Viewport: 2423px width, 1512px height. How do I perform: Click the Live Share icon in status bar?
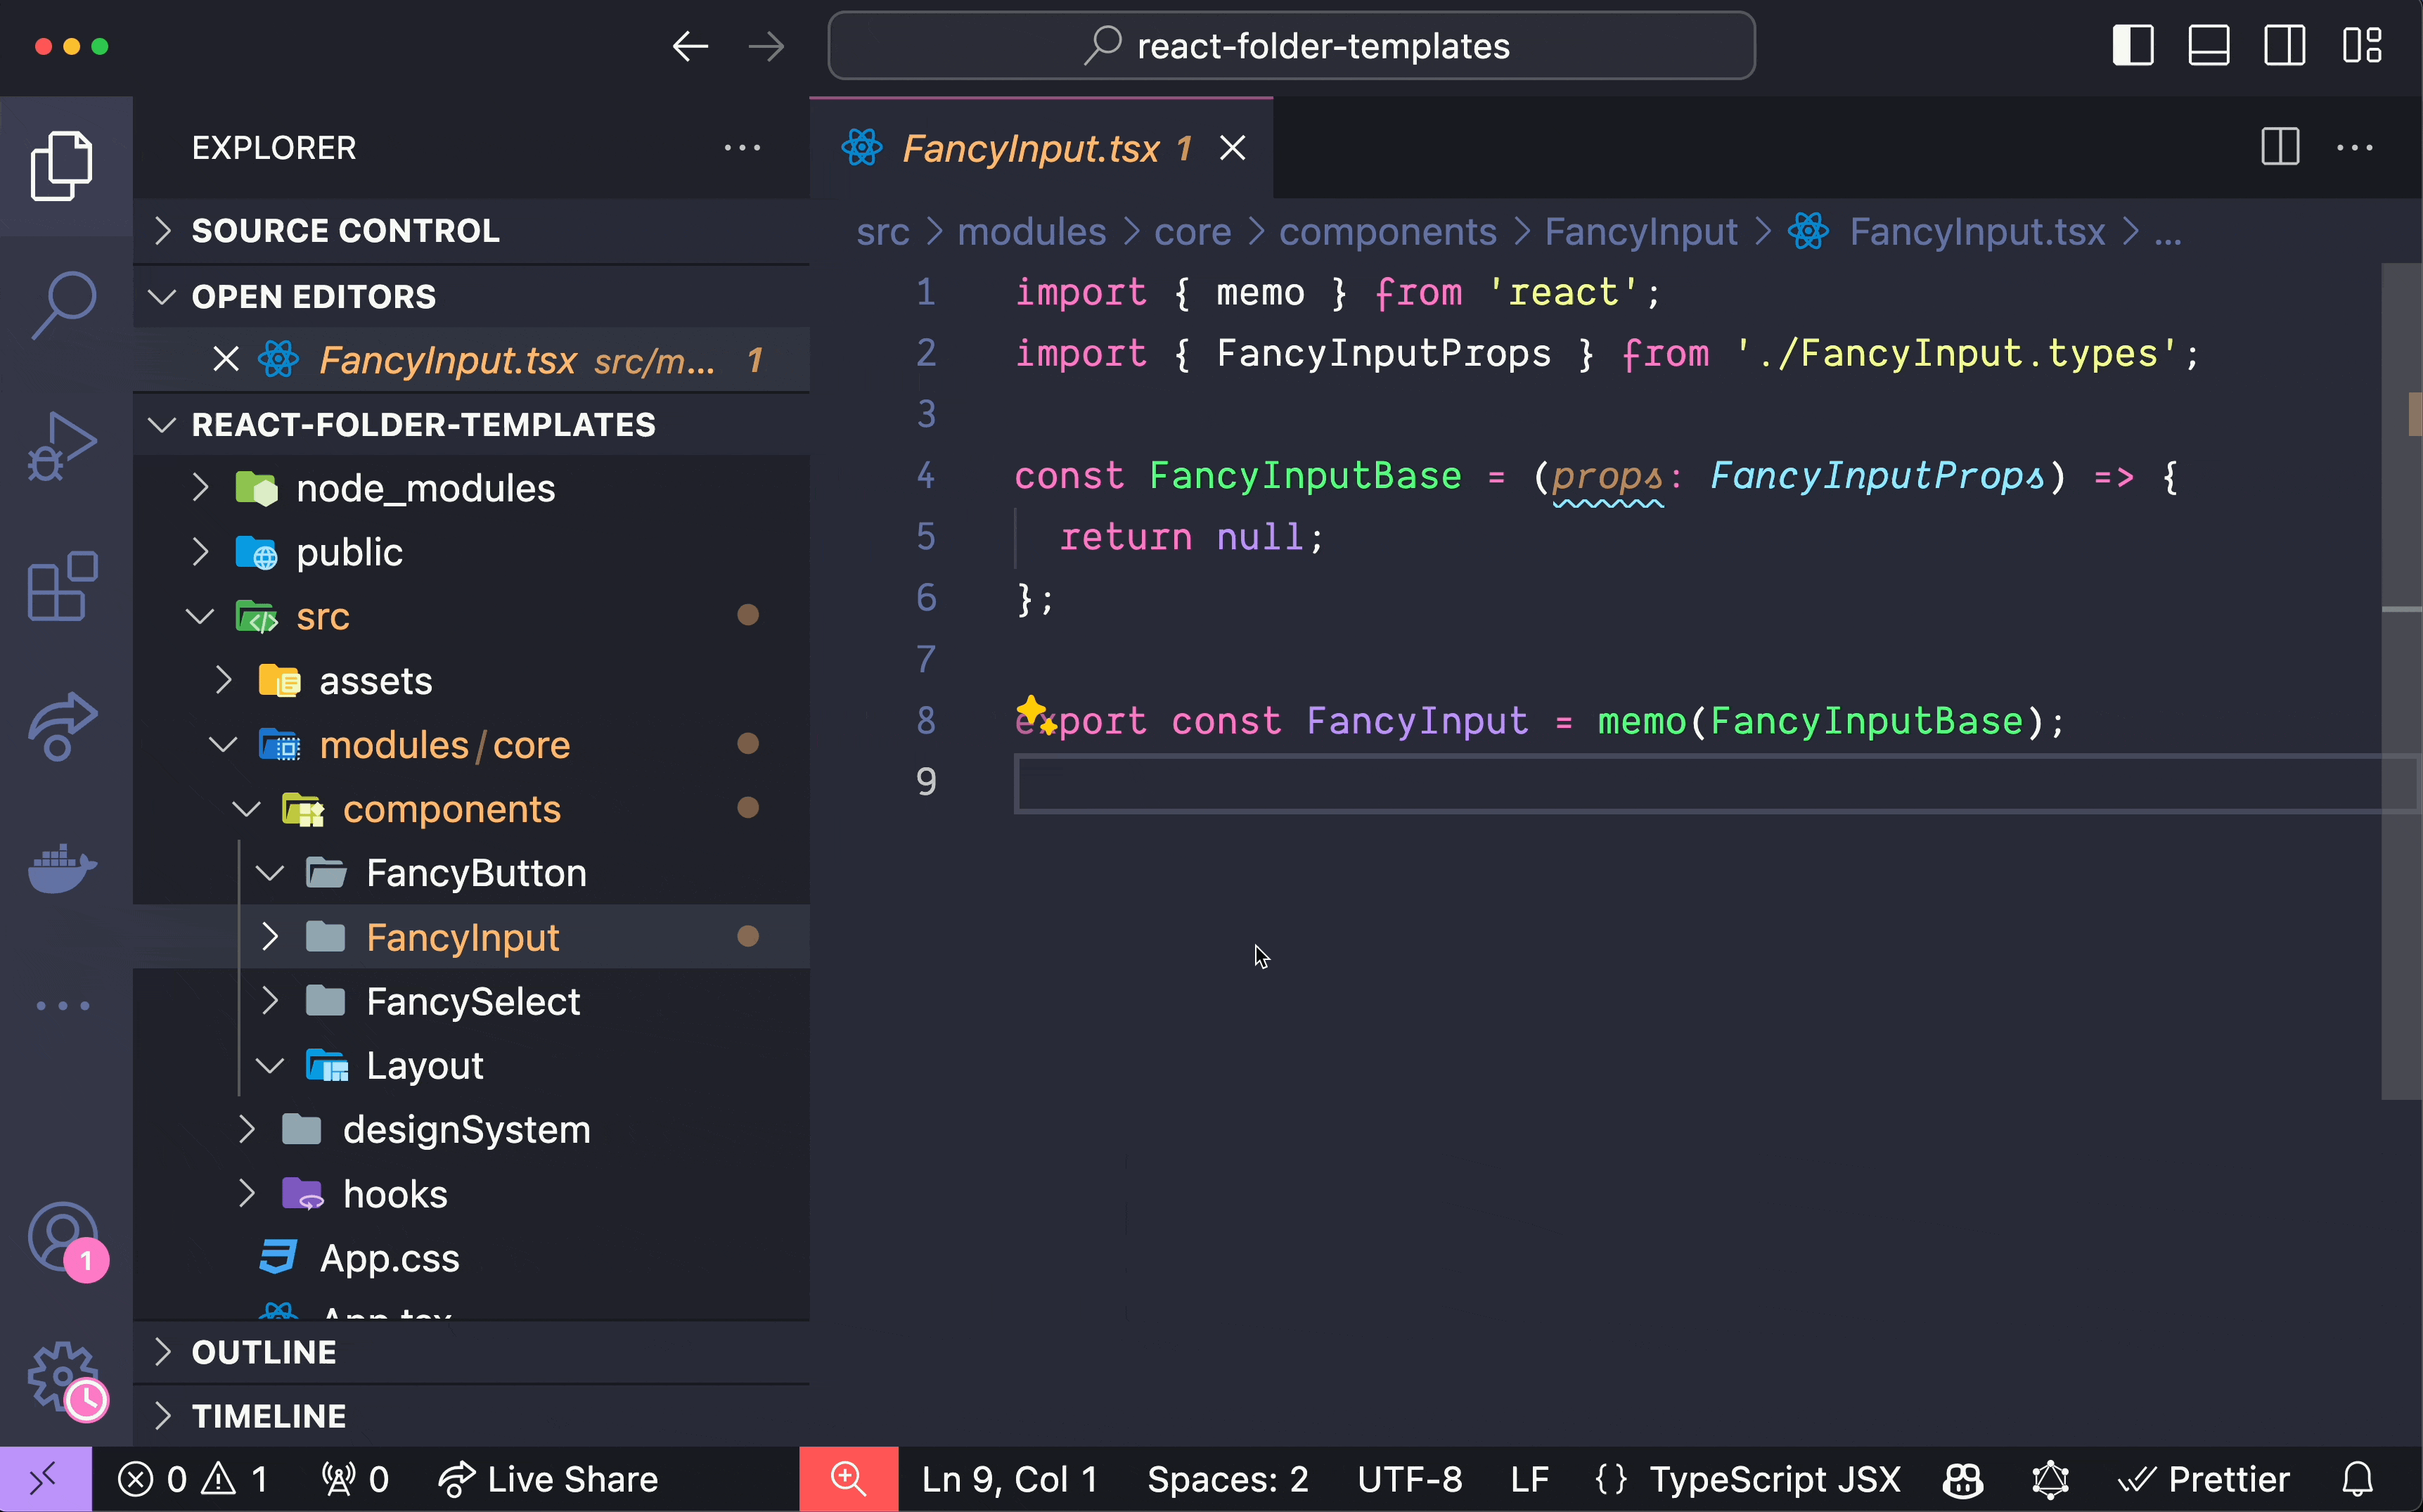[458, 1479]
